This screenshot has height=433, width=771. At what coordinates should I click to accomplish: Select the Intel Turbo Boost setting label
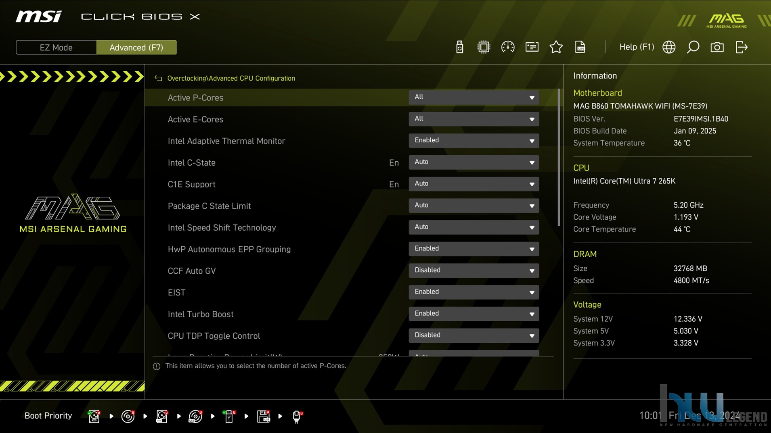click(201, 314)
